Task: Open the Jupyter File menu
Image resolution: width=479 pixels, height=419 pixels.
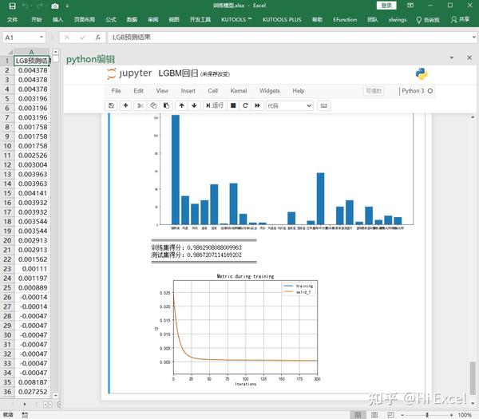Action: [x=116, y=91]
